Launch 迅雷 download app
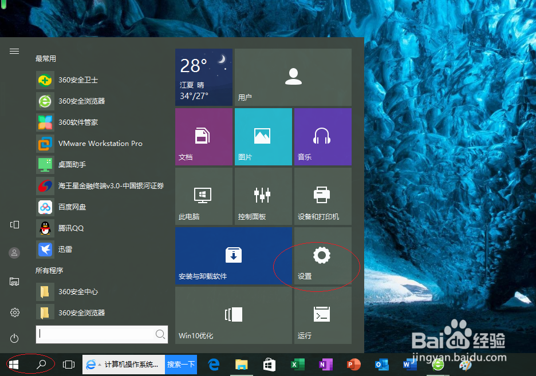 [101, 250]
